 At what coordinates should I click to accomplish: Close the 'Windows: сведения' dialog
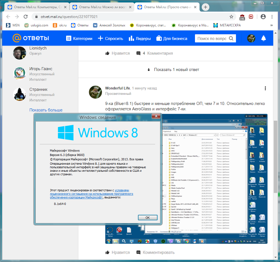pos(156,116)
